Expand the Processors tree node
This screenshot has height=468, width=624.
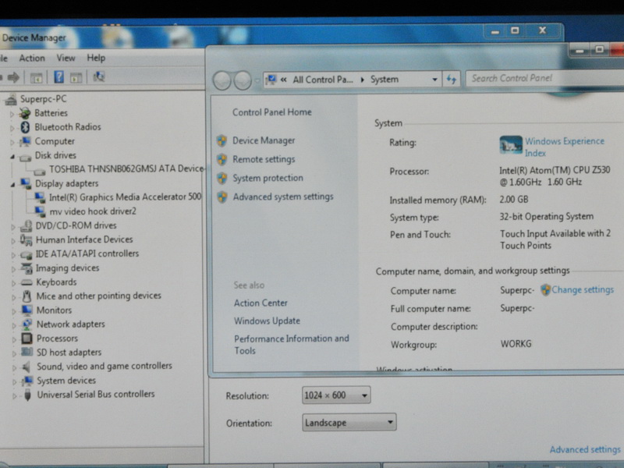12,339
